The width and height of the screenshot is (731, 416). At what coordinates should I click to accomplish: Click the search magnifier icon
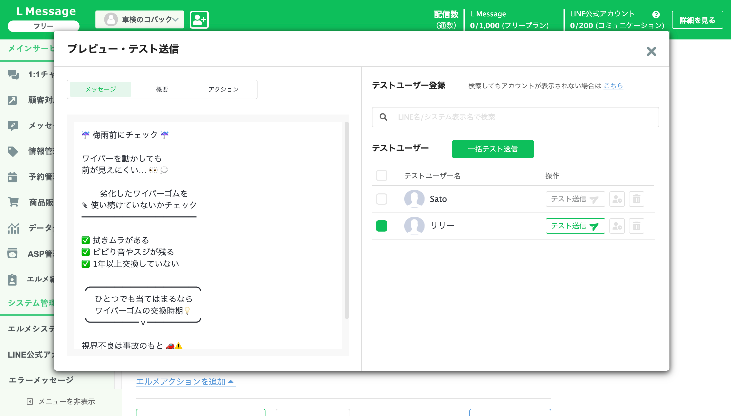pyautogui.click(x=383, y=117)
